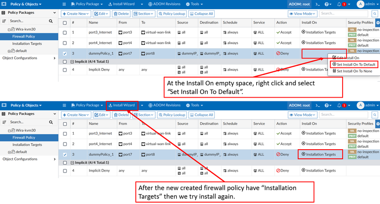Click Install Wizard in lower top bar
The image size is (380, 204).
click(x=122, y=105)
